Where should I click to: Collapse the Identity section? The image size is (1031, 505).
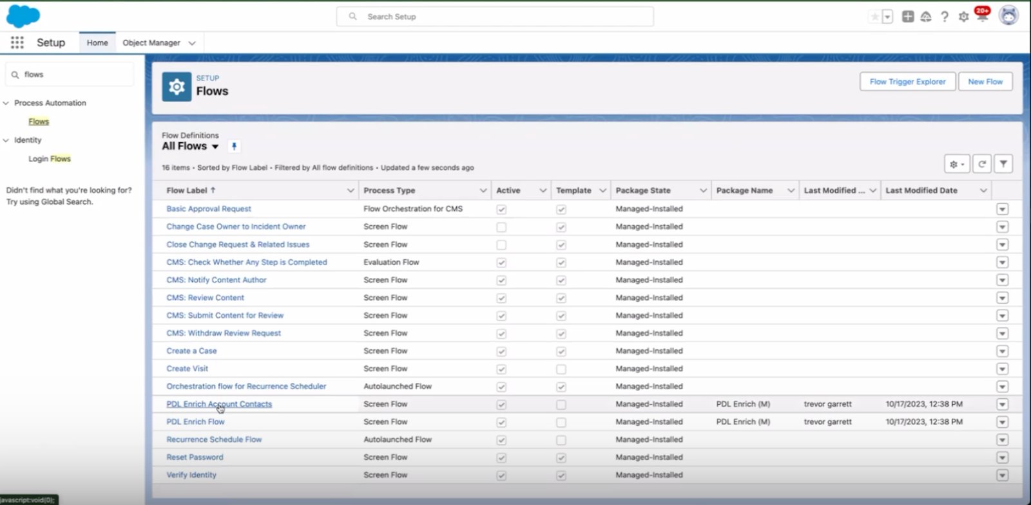[6, 140]
